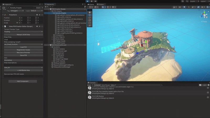Expand the Biome Areas tree item

[52, 39]
